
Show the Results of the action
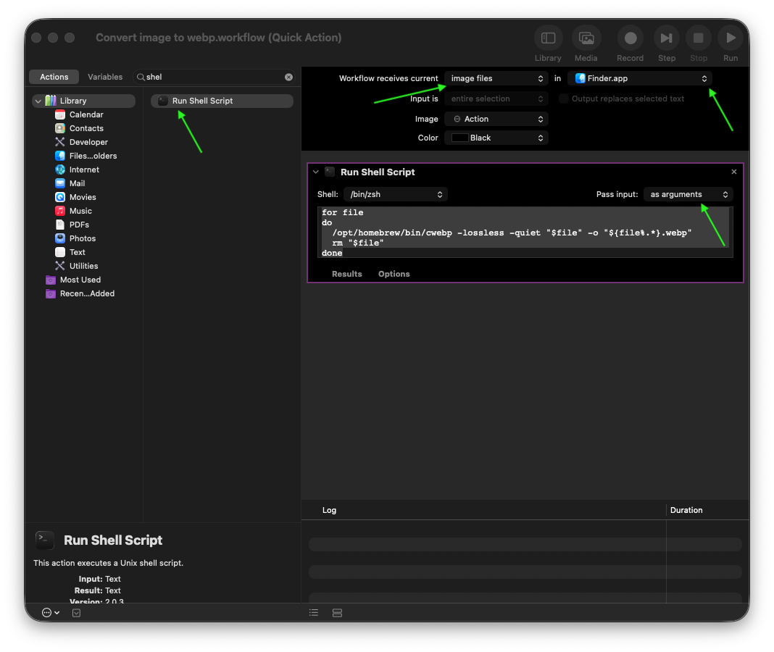346,274
